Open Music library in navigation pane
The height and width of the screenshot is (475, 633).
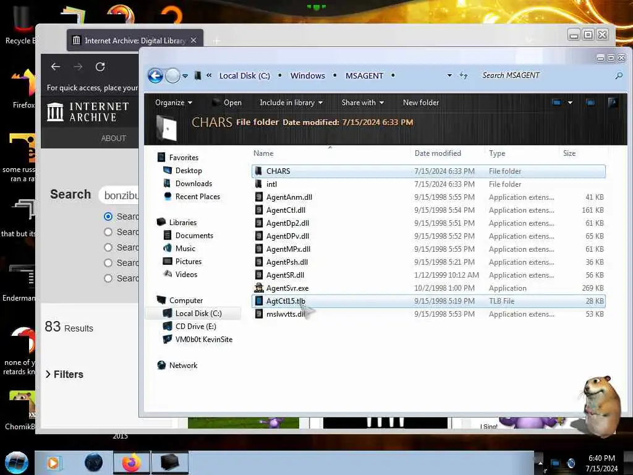185,249
